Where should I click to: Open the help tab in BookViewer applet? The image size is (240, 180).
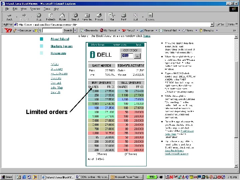[139, 45]
